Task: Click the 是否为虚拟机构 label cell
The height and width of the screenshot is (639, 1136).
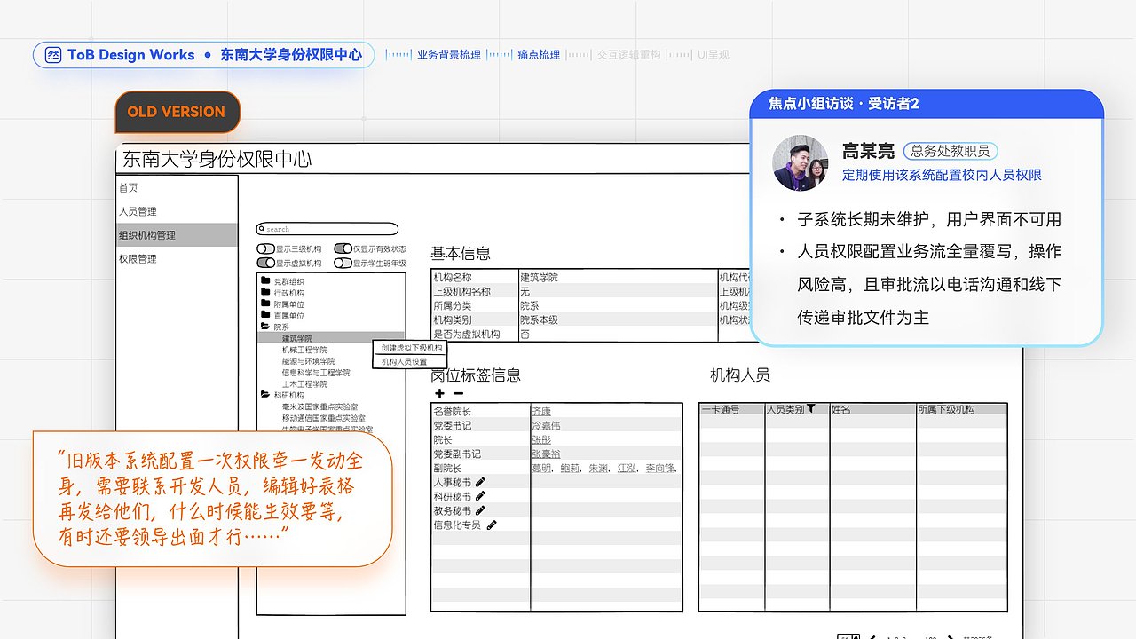Action: (474, 335)
